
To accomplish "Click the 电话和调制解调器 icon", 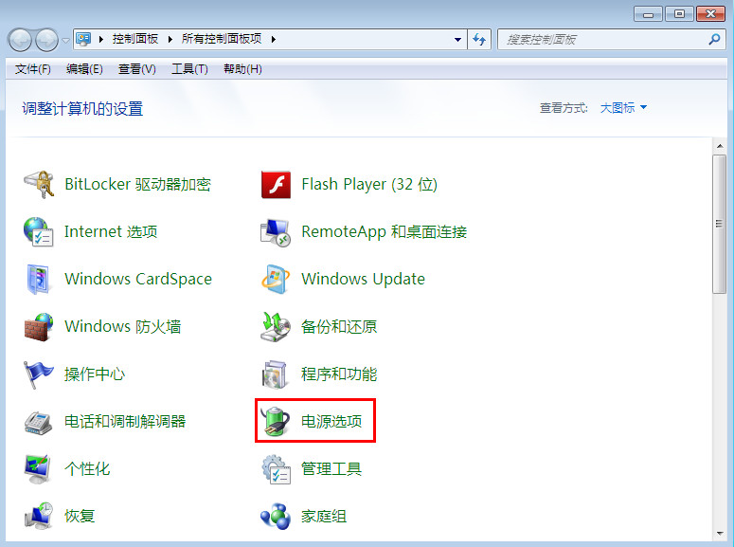I will tap(39, 421).
